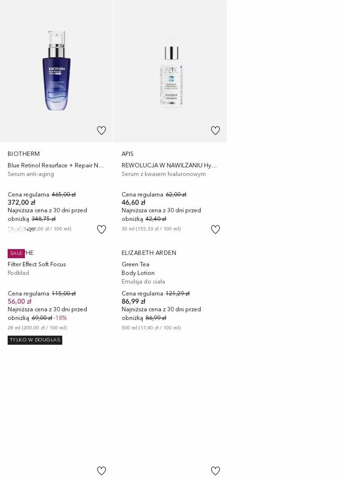The image size is (339, 481).
Task: Open the Blue Retinol Resurface + Repair product title
Action: click(x=56, y=165)
